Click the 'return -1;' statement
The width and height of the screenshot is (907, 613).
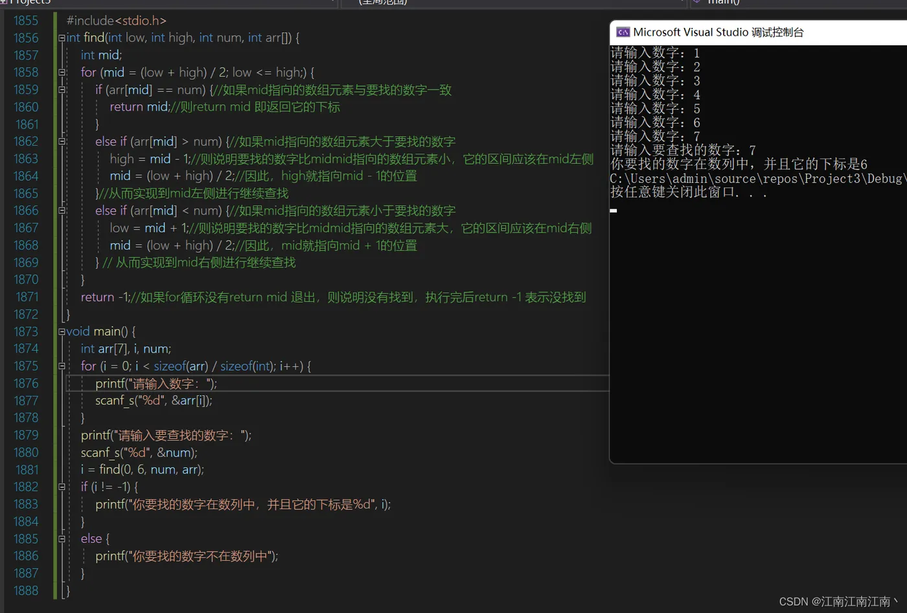(106, 297)
